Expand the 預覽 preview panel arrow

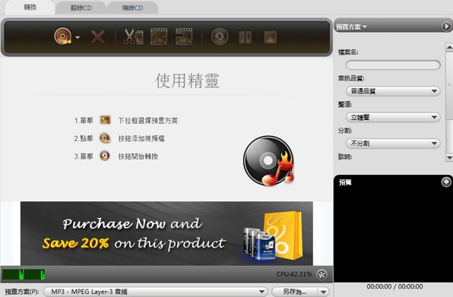click(446, 182)
